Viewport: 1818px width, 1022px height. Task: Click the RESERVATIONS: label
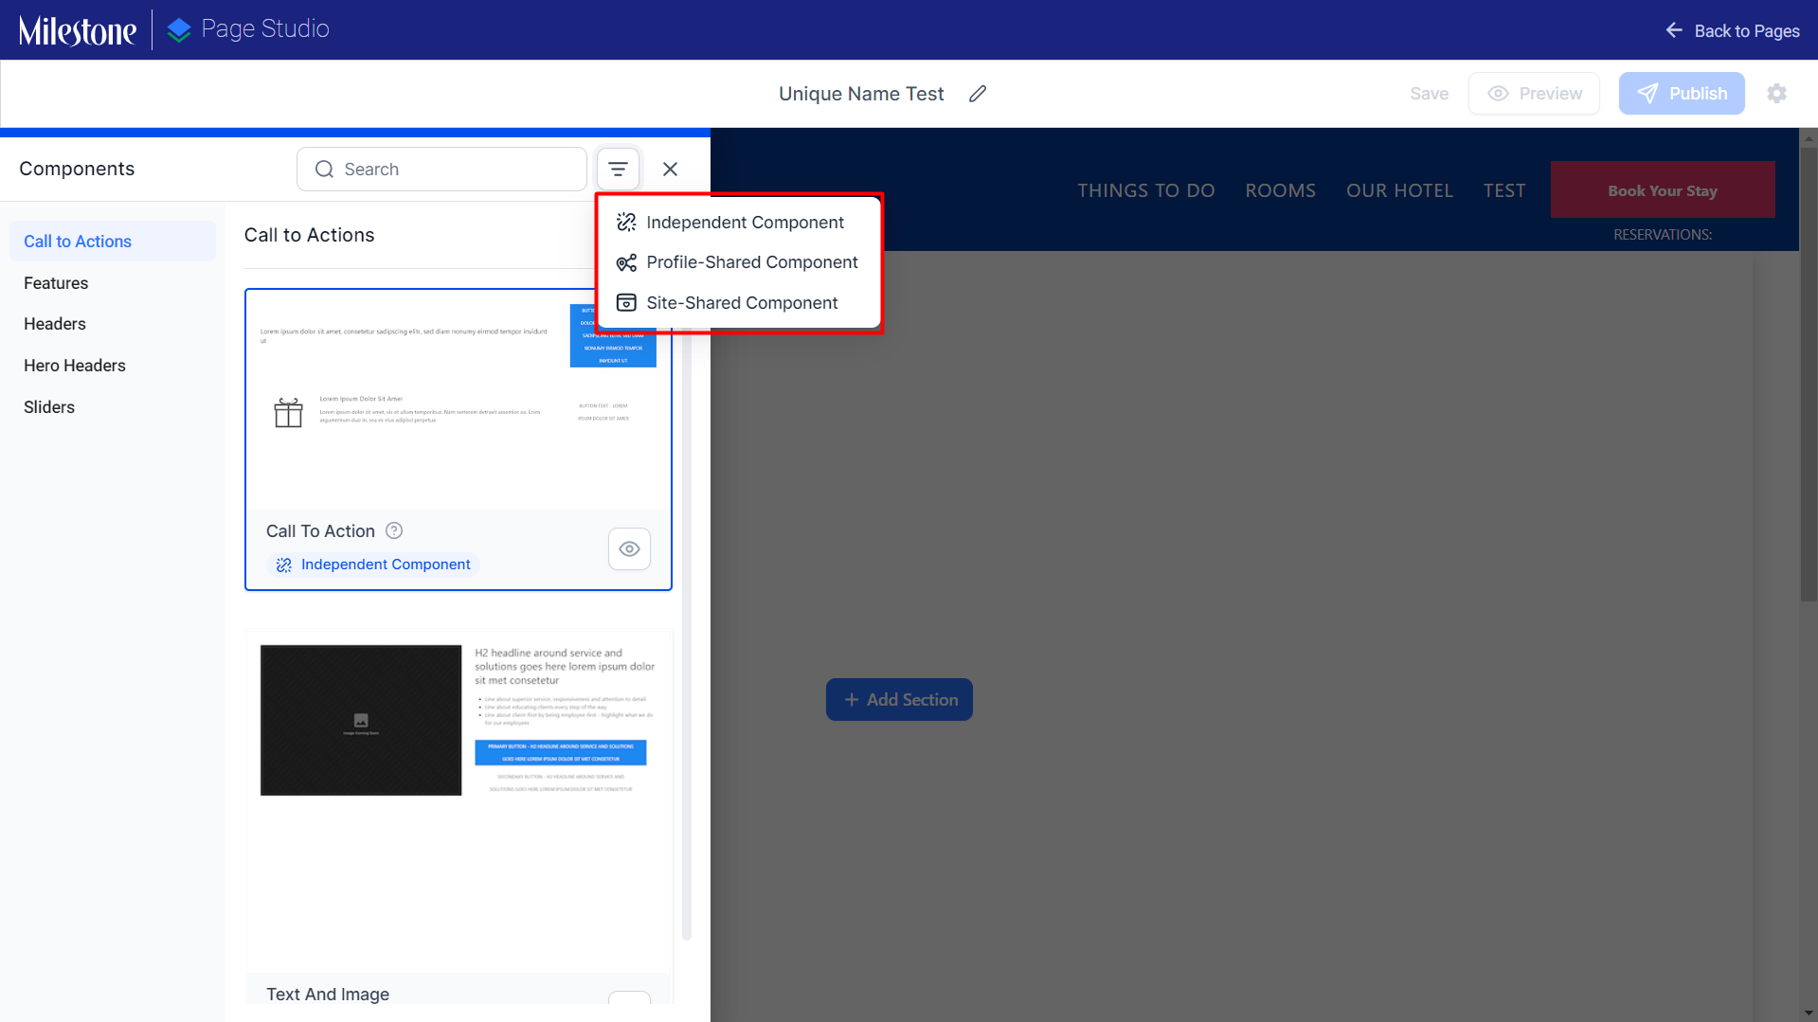[x=1663, y=235]
